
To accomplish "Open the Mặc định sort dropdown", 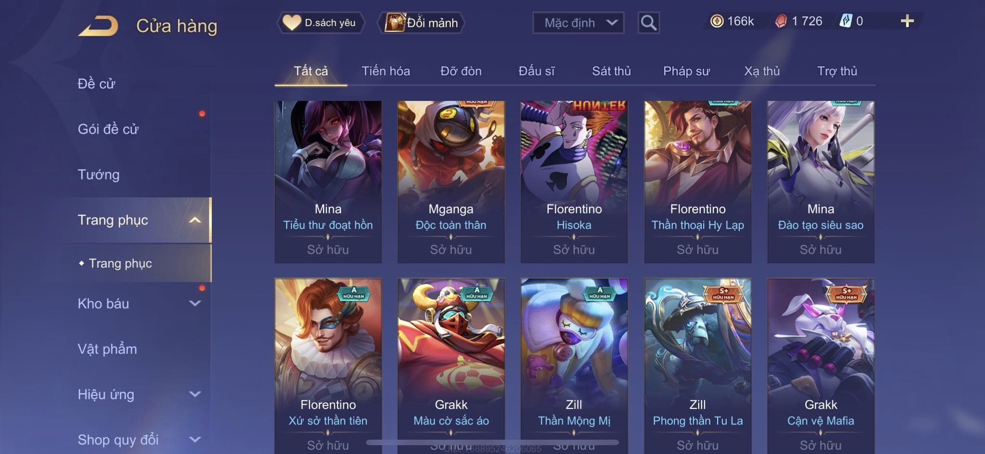I will pos(578,23).
